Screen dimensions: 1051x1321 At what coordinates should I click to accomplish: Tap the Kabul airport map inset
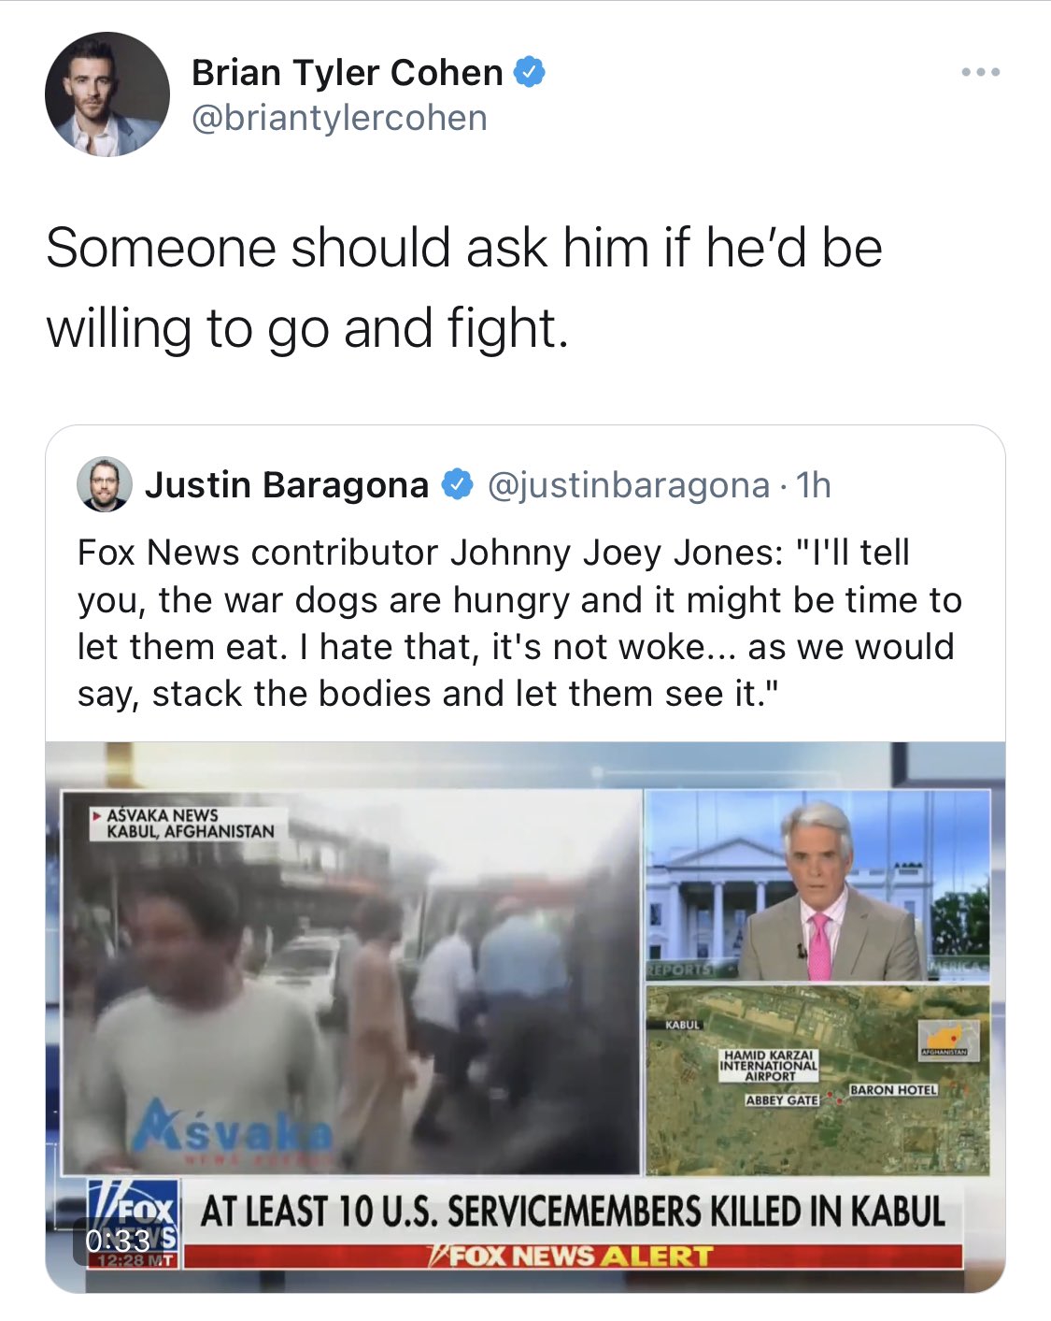(x=817, y=1080)
